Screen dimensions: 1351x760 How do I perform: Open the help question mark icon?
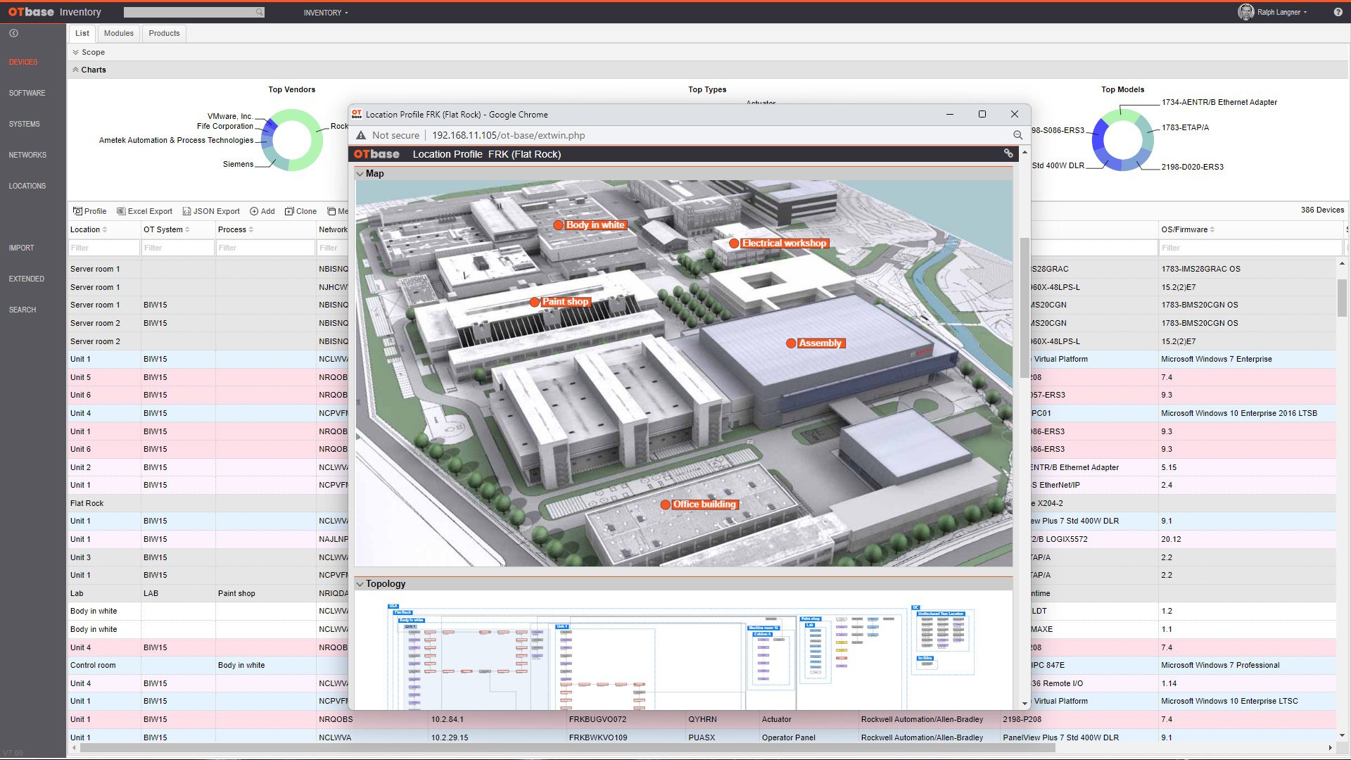pos(1338,12)
